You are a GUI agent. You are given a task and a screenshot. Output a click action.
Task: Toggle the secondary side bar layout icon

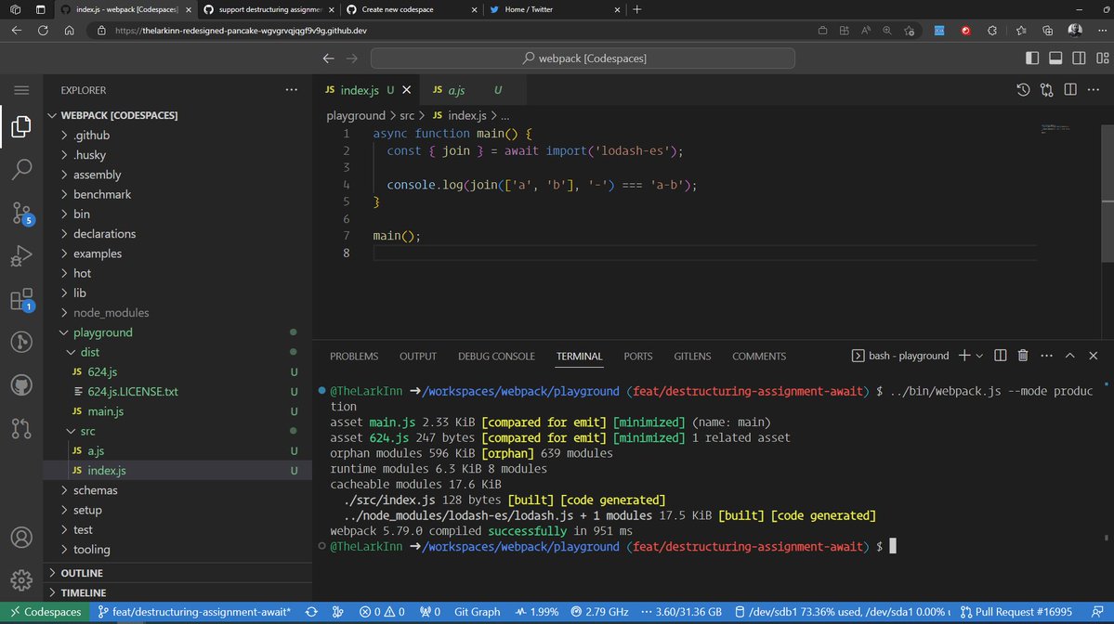pos(1079,58)
